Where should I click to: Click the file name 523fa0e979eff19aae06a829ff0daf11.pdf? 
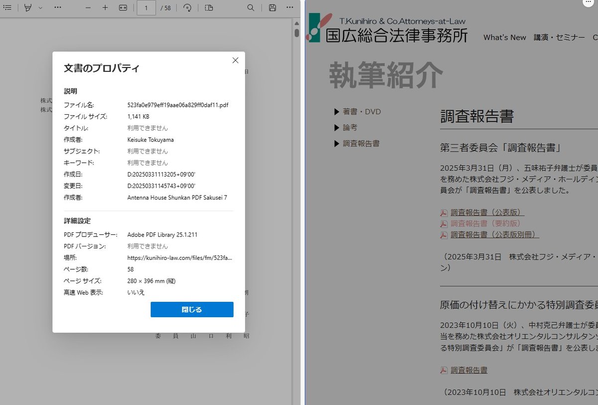178,105
